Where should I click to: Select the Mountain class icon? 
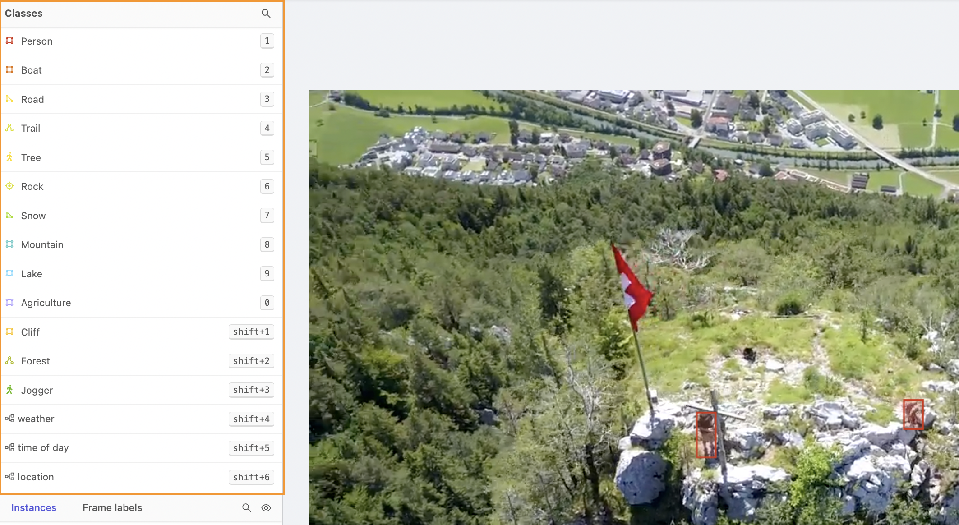pos(9,244)
